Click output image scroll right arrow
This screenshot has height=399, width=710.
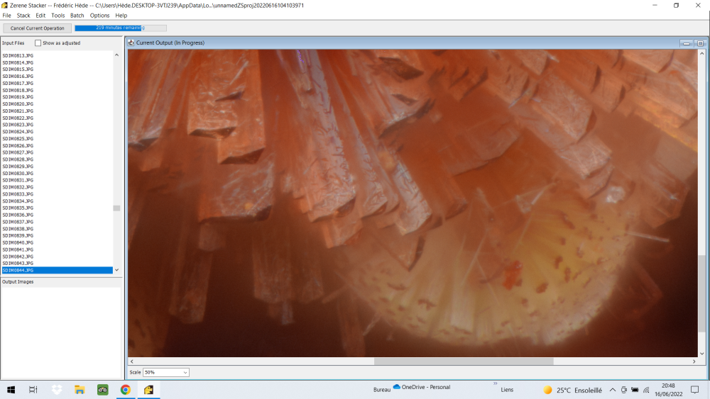694,361
